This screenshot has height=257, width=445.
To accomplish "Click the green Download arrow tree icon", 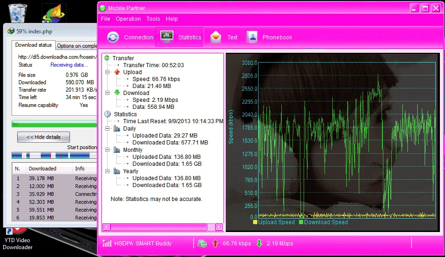I will (x=117, y=93).
